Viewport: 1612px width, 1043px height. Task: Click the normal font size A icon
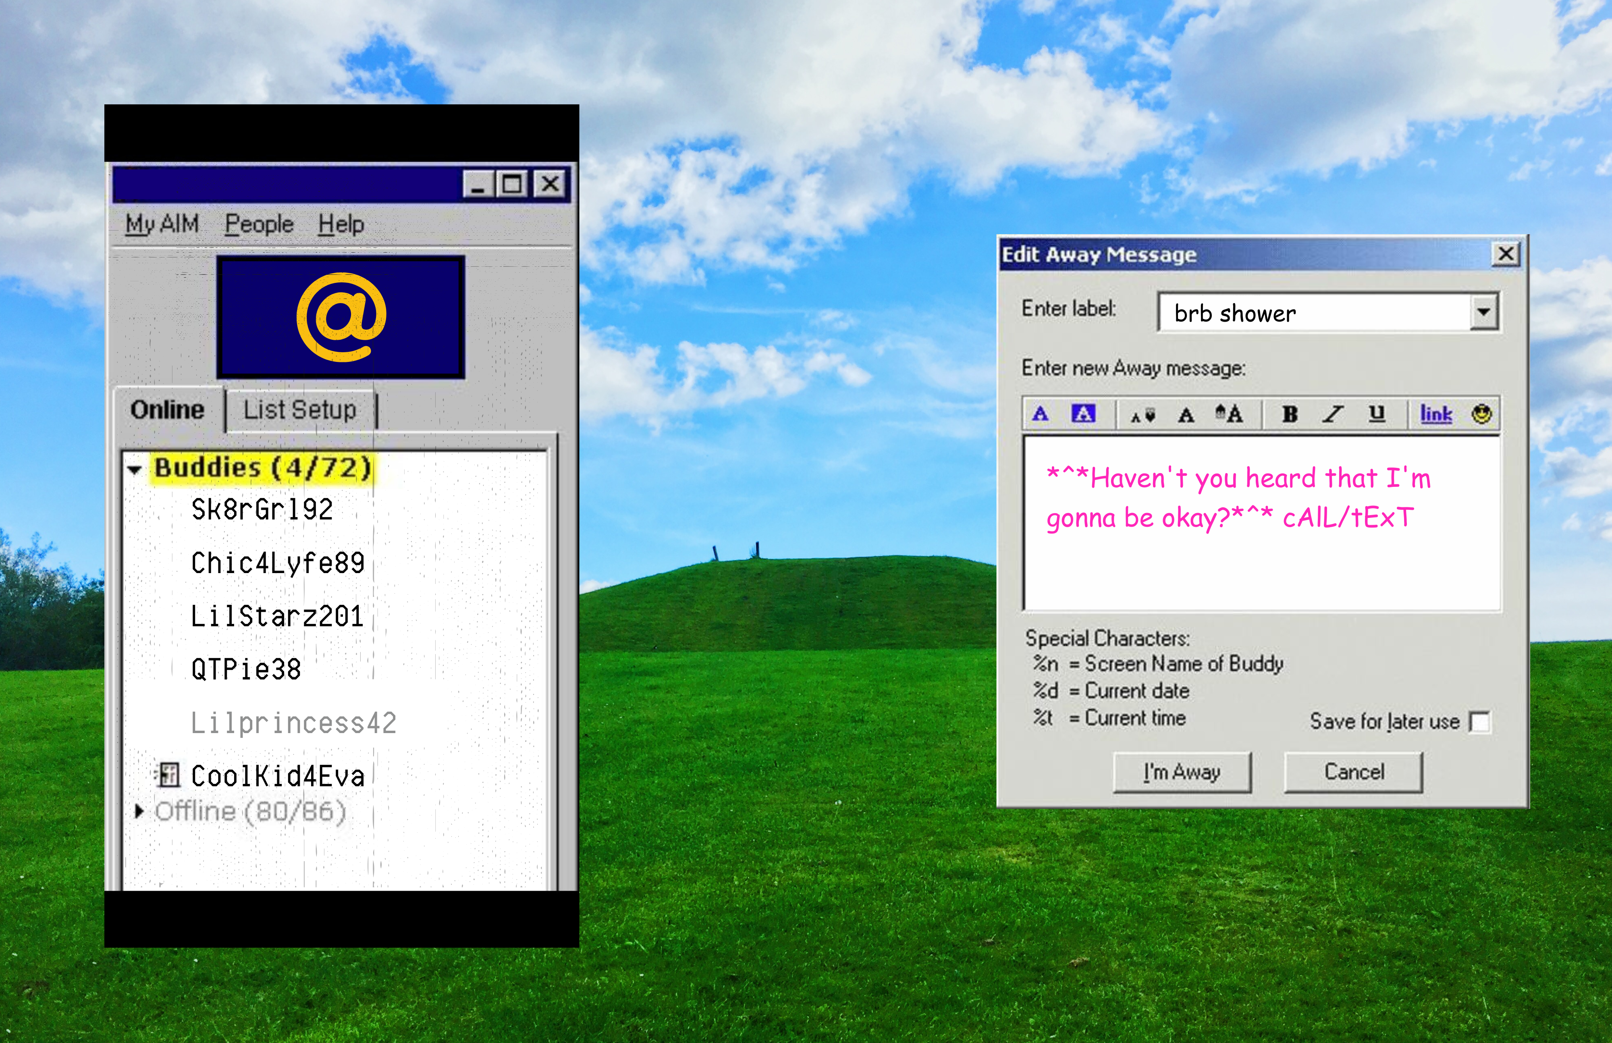1186,415
